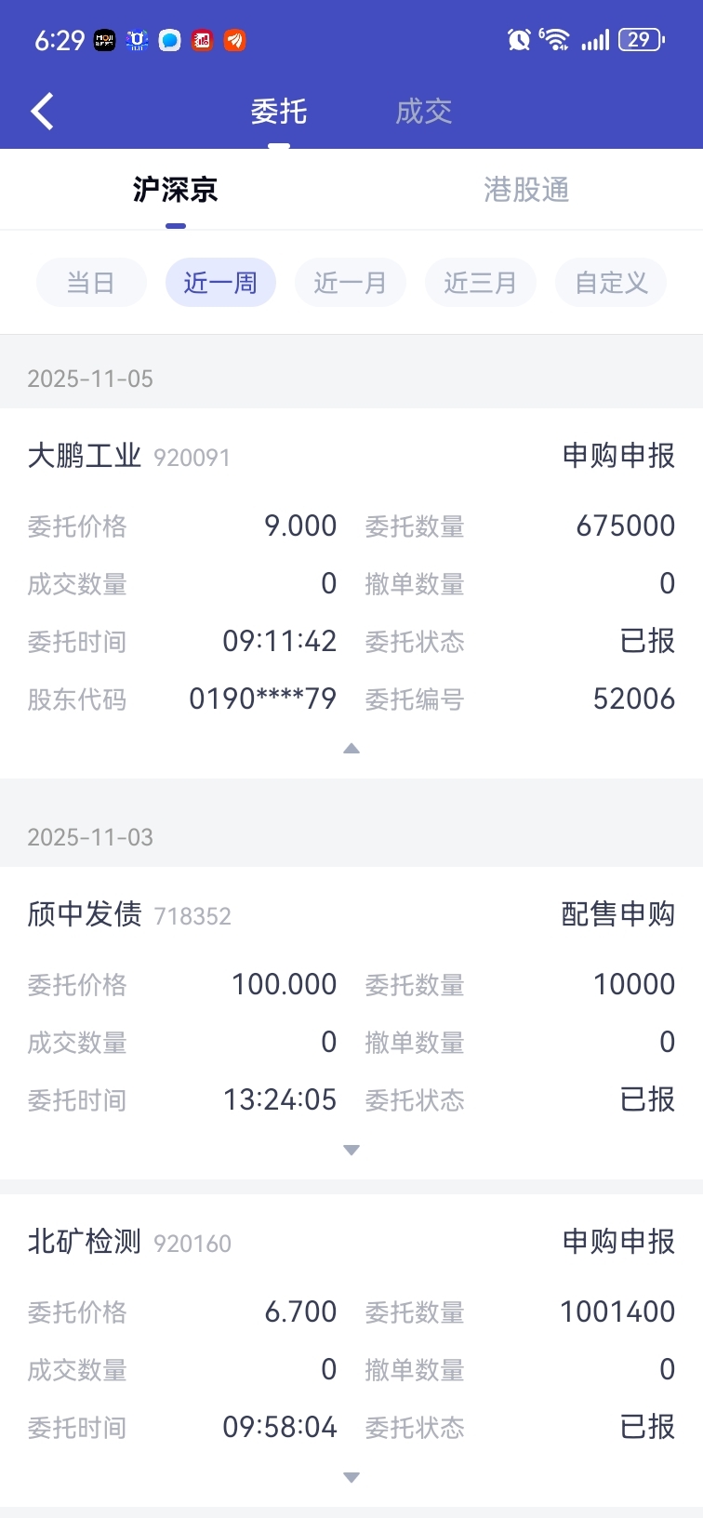
Task: Choose the 自定义 date range button
Action: pos(611,282)
